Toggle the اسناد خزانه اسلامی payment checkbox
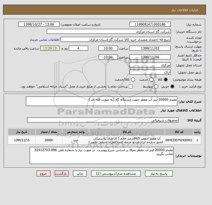The image size is (212, 205). click(x=131, y=86)
